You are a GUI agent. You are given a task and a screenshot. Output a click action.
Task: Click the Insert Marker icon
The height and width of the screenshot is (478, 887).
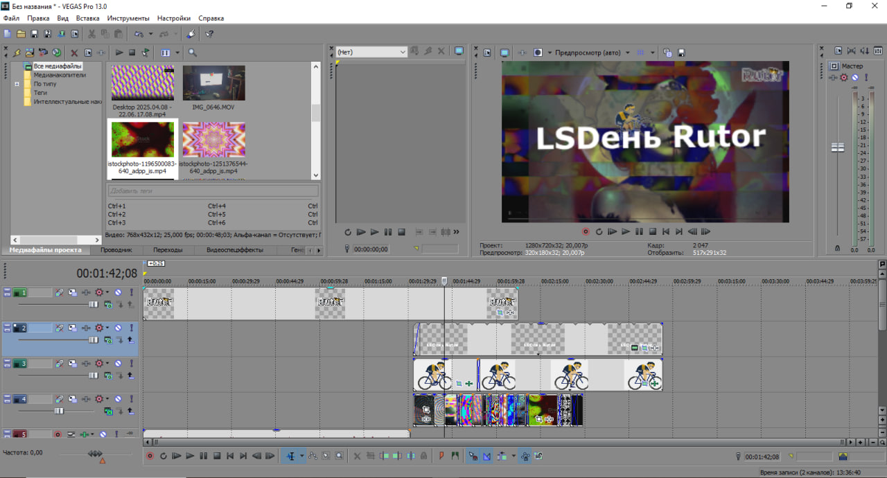pos(441,456)
